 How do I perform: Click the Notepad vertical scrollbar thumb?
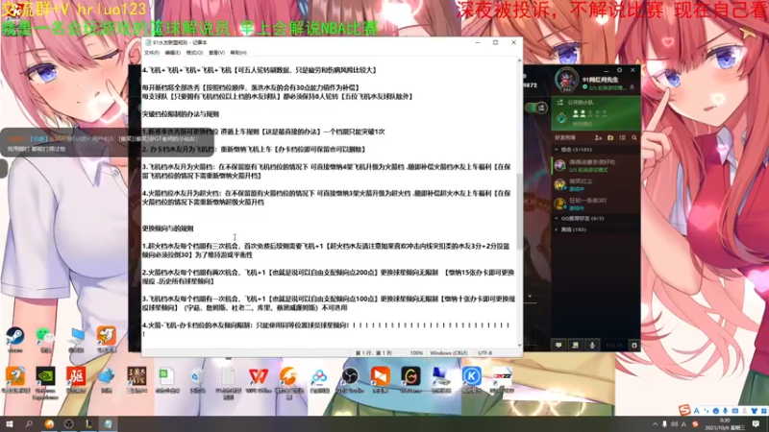pos(520,210)
